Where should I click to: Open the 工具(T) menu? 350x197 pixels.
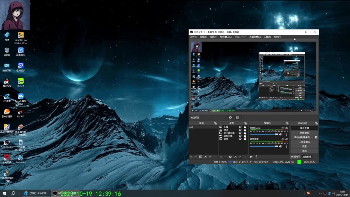tap(267, 37)
